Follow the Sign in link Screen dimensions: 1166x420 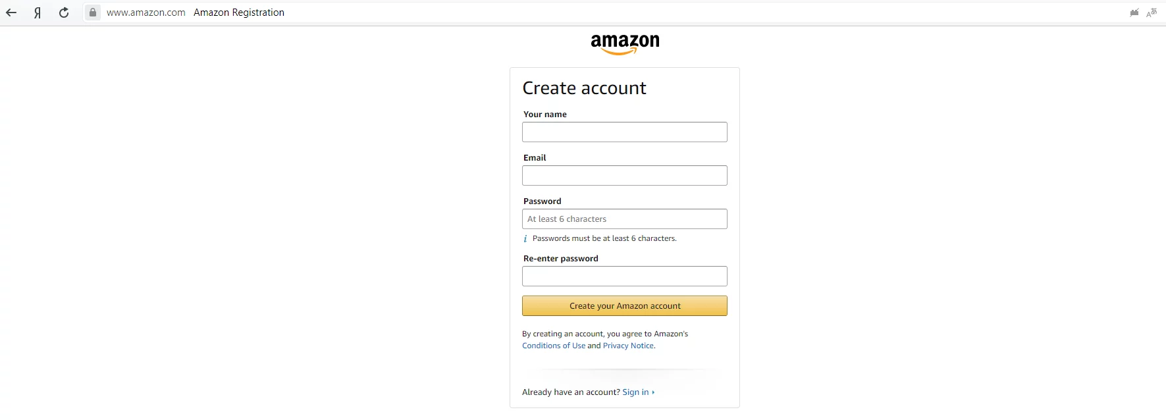[x=635, y=392]
